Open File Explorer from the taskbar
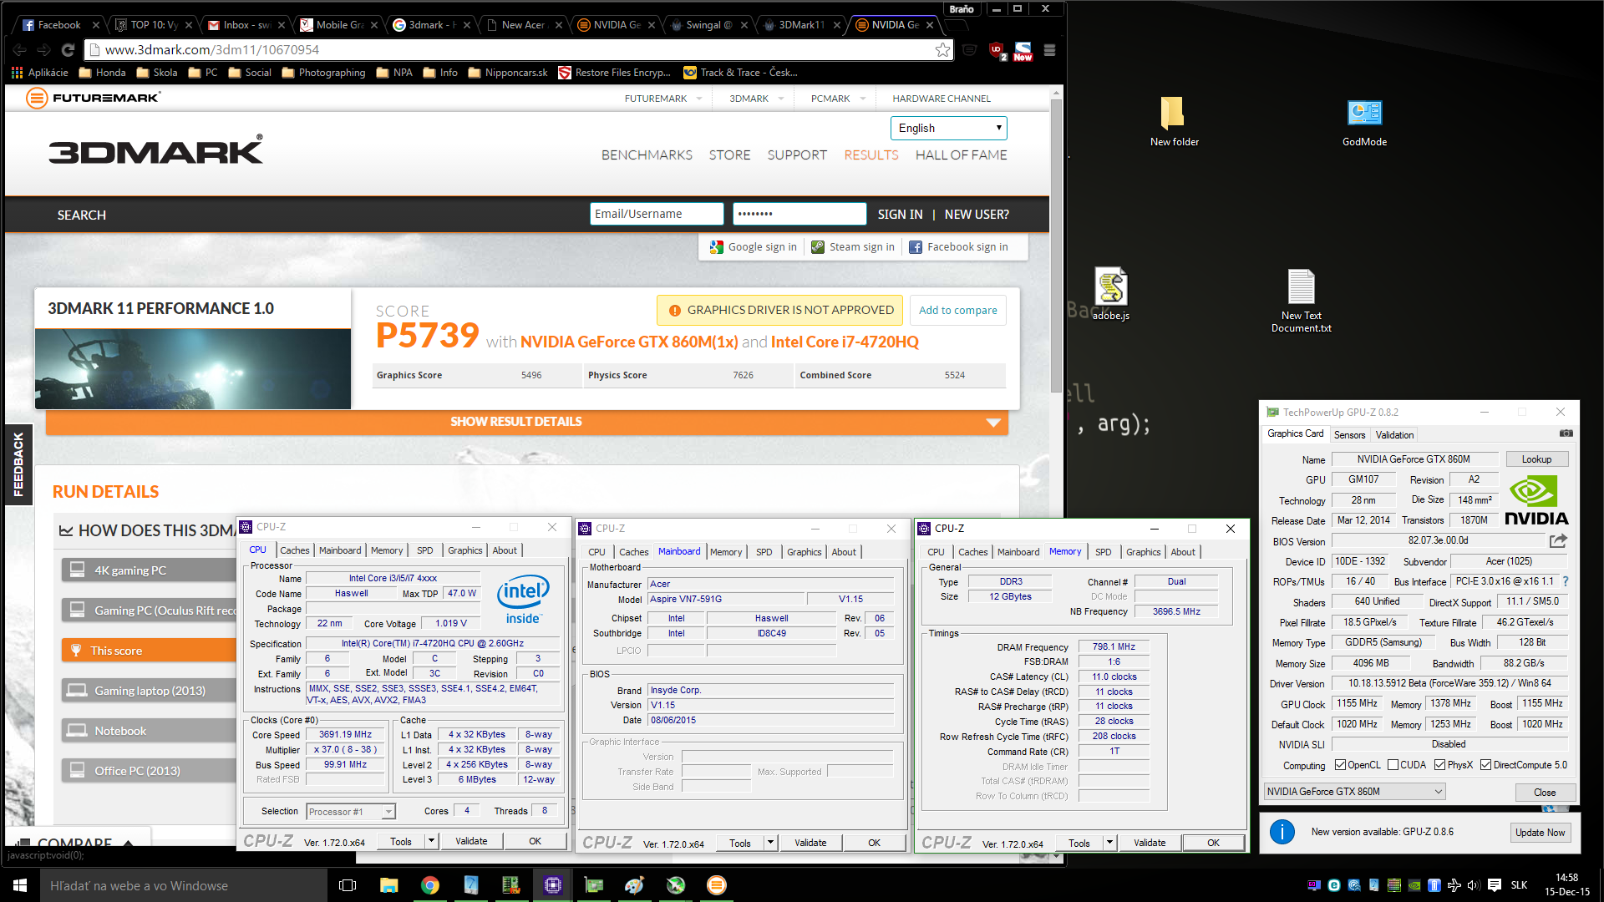Screen dimensions: 1604x902 [389, 885]
